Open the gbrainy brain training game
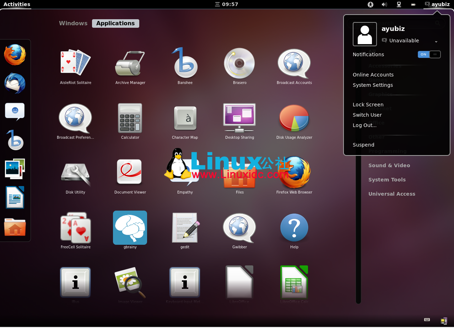 [x=130, y=228]
